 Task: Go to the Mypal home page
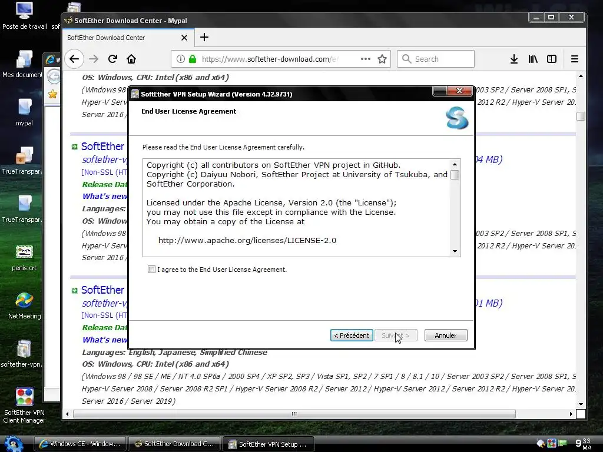tap(131, 59)
